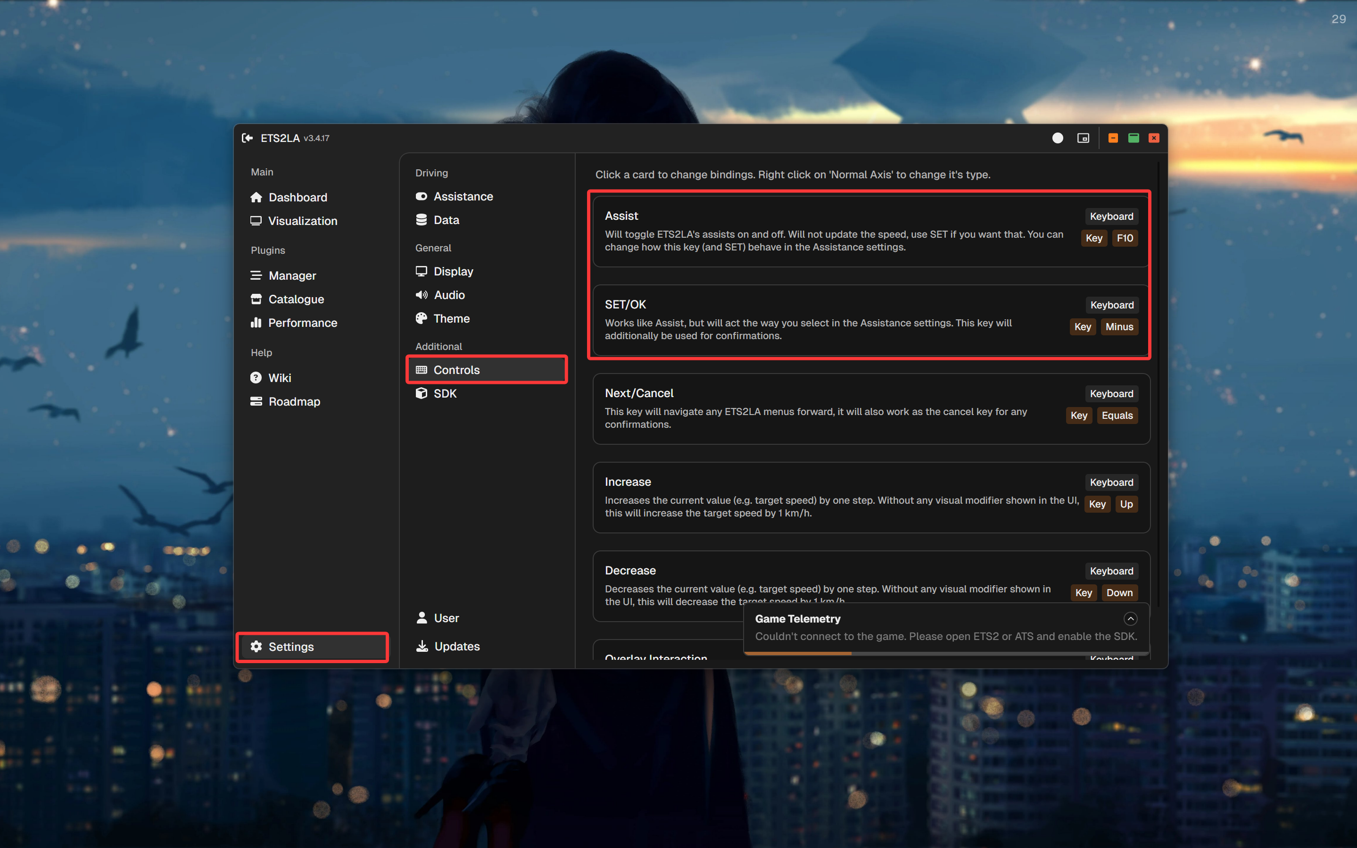
Task: Click the SET/OK card title to rebind
Action: (626, 305)
